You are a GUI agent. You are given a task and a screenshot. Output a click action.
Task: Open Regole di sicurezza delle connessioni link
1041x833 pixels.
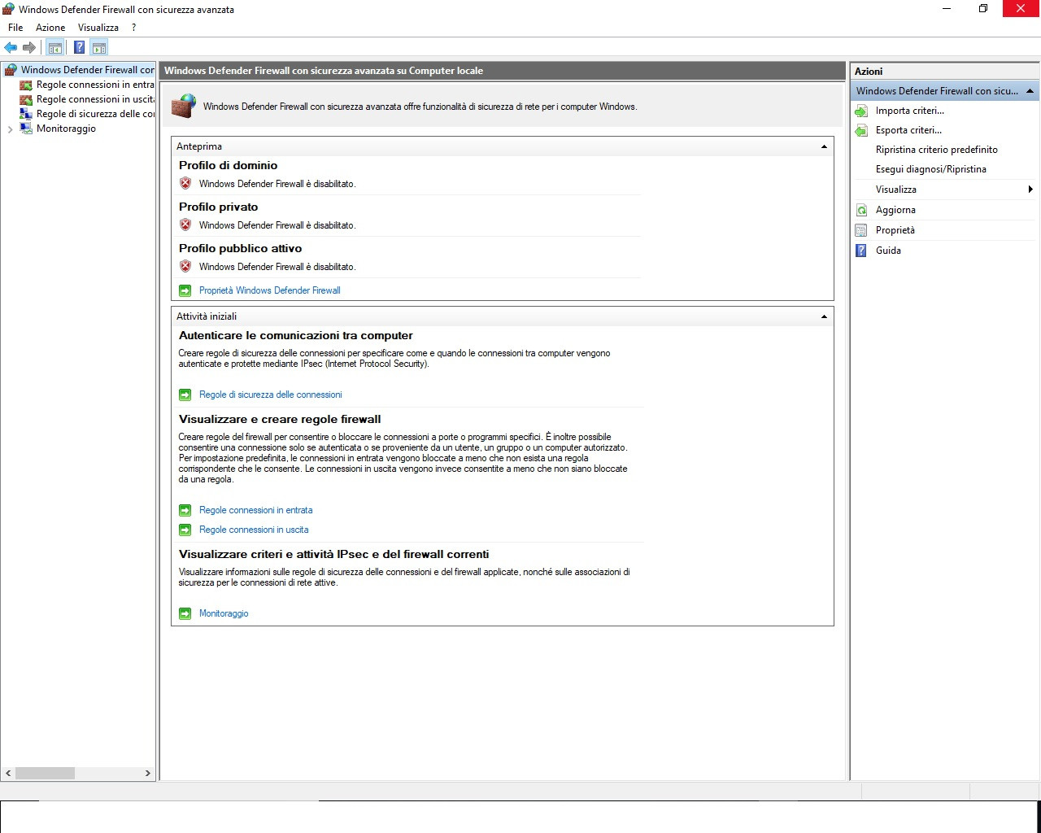point(271,395)
